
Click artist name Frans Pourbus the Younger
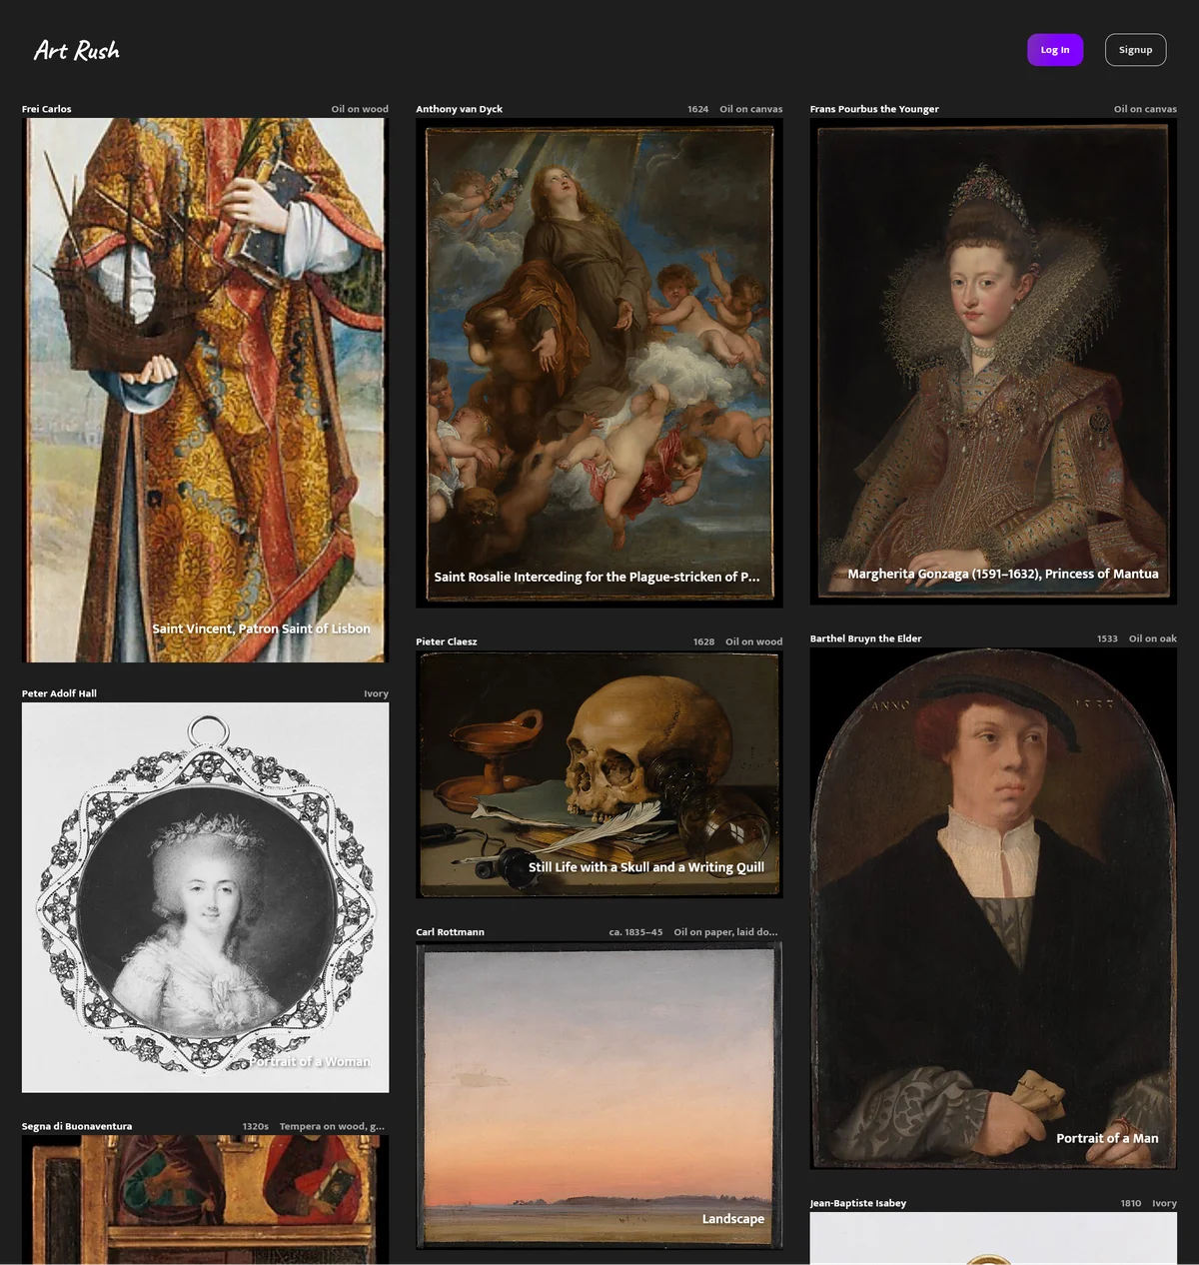[x=874, y=109]
